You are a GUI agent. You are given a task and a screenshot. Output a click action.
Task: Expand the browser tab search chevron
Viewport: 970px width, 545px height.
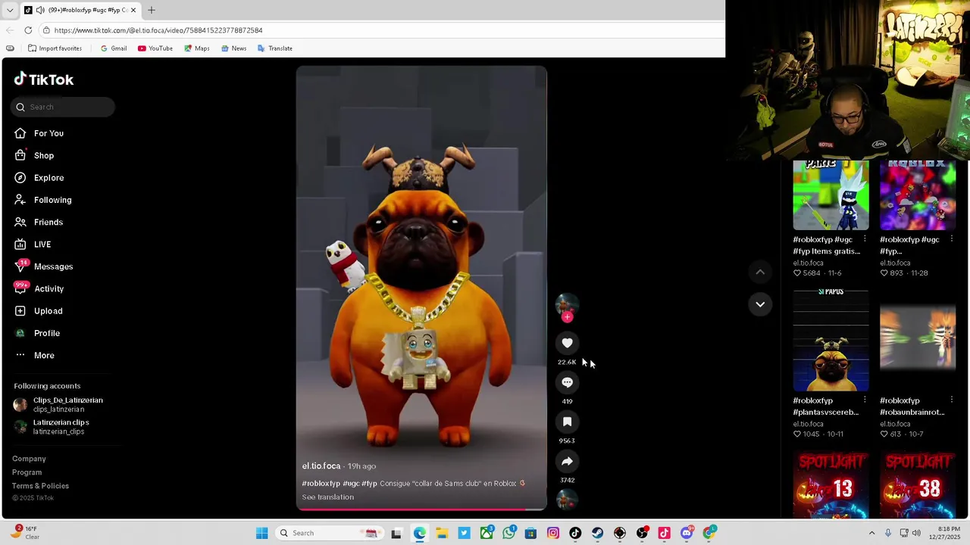pos(10,10)
